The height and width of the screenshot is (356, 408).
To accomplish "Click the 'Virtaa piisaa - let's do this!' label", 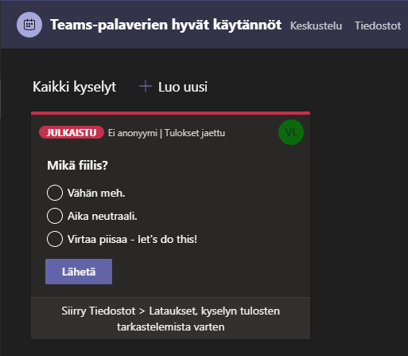I will (x=132, y=239).
